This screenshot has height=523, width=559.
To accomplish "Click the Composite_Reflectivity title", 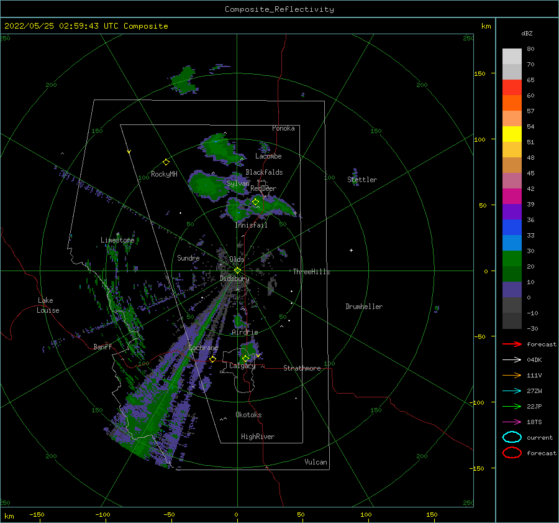I will click(279, 9).
